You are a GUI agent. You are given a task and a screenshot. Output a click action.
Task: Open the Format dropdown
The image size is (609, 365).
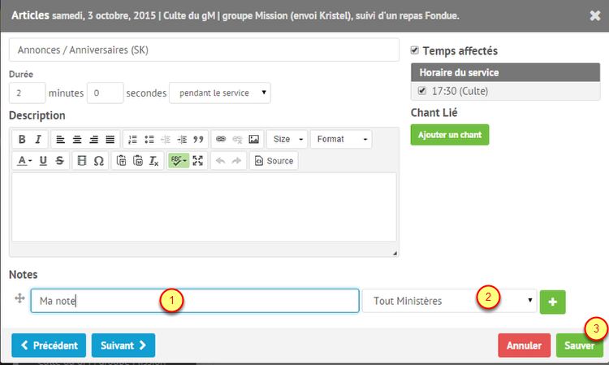[x=341, y=139]
